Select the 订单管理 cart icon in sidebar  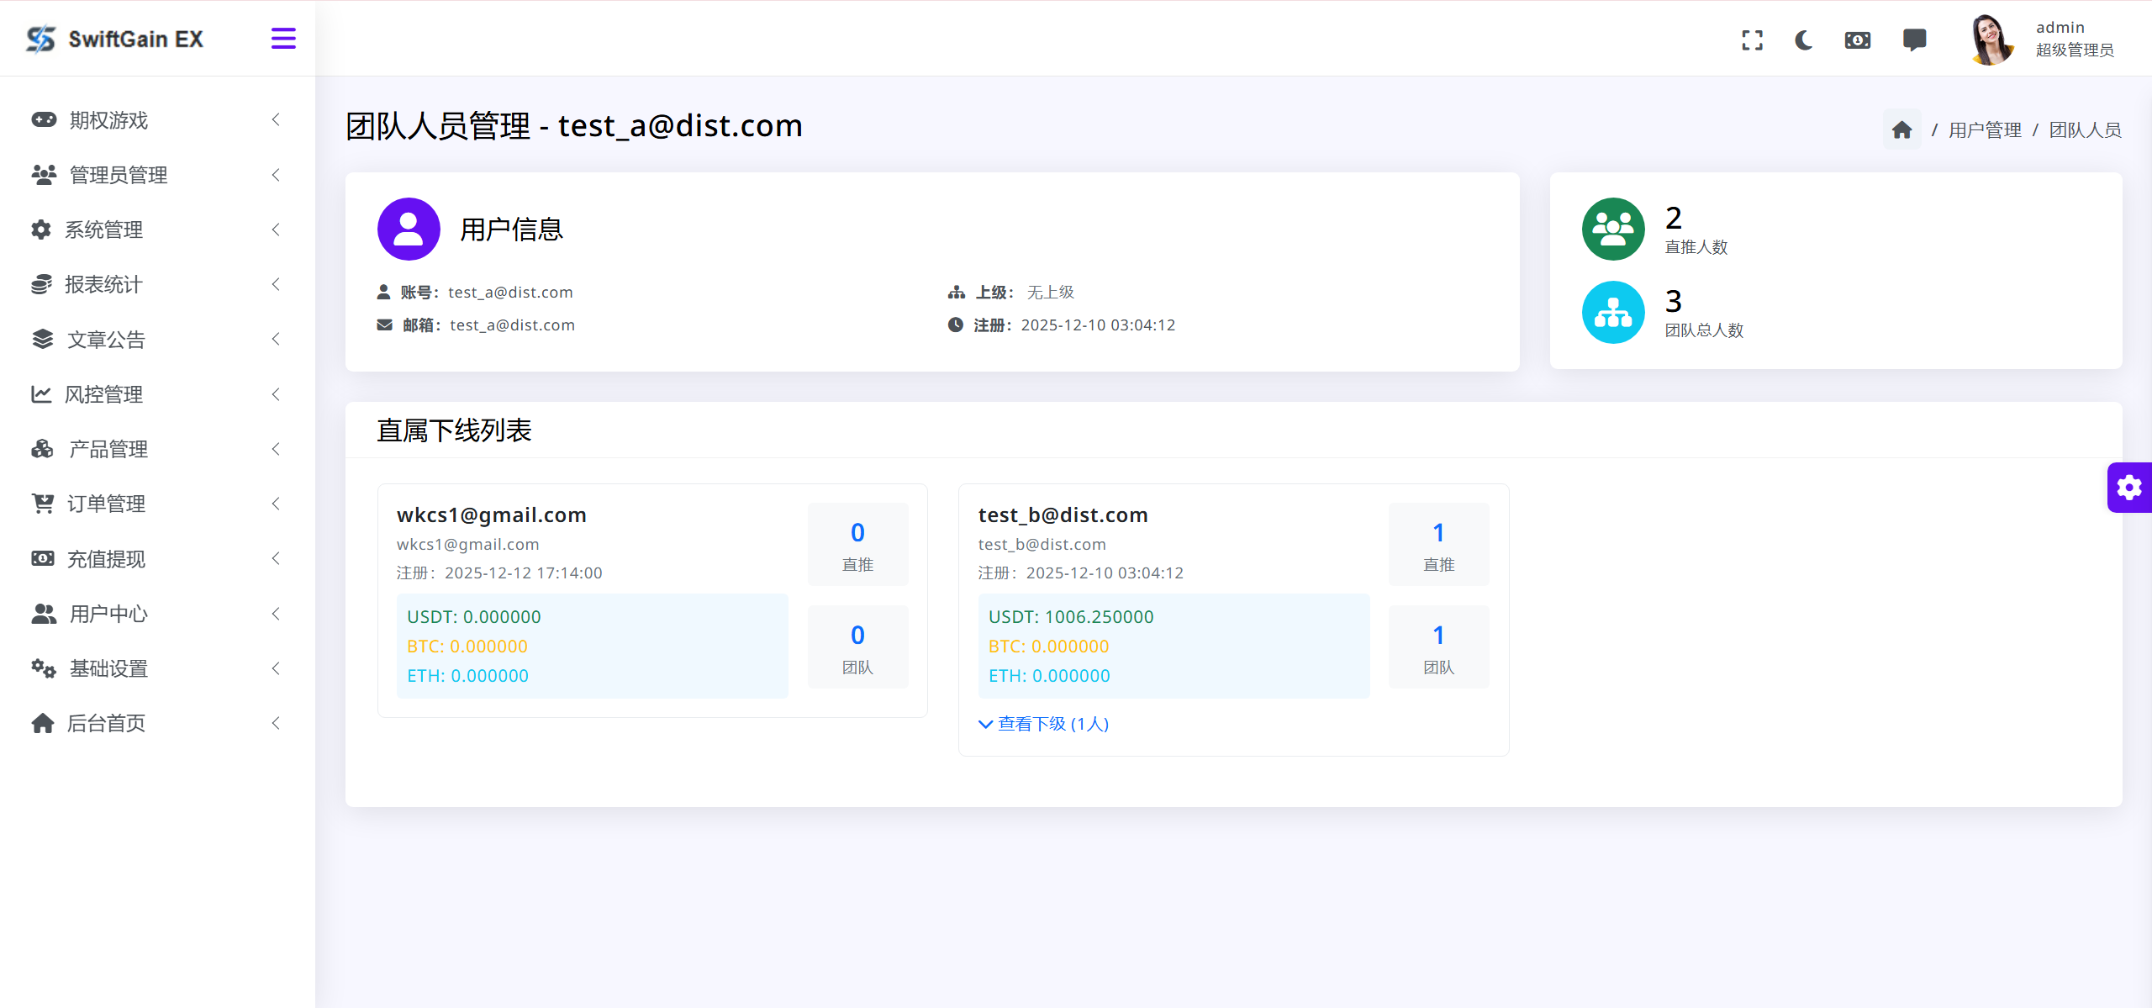click(x=43, y=504)
